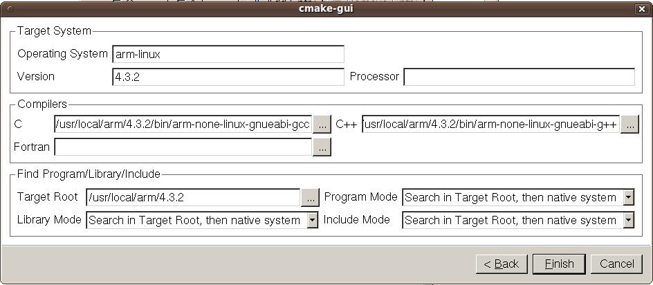
Task: Focus the empty Processor field
Action: 519,77
